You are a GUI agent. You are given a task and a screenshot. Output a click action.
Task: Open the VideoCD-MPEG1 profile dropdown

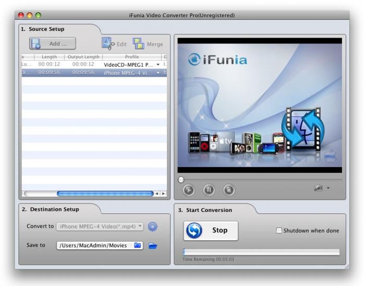[158, 65]
